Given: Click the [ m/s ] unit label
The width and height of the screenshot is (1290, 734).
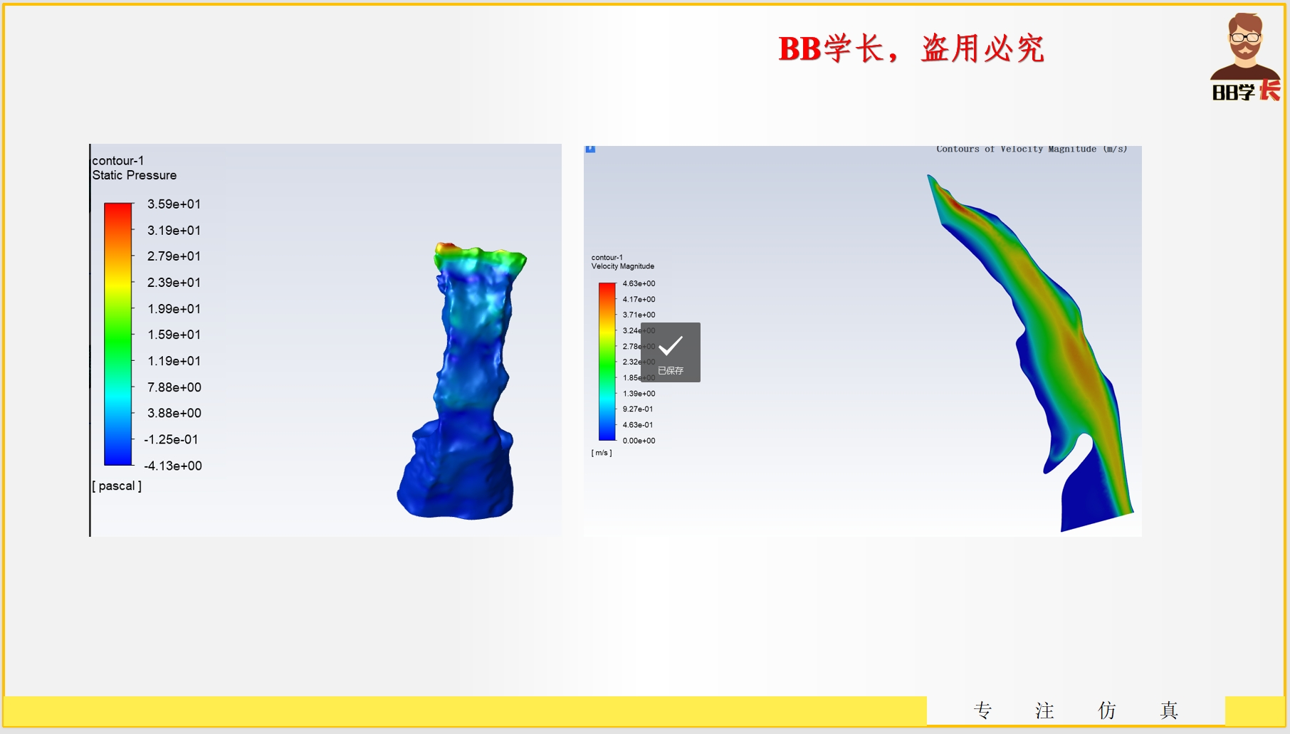Looking at the screenshot, I should (x=602, y=453).
